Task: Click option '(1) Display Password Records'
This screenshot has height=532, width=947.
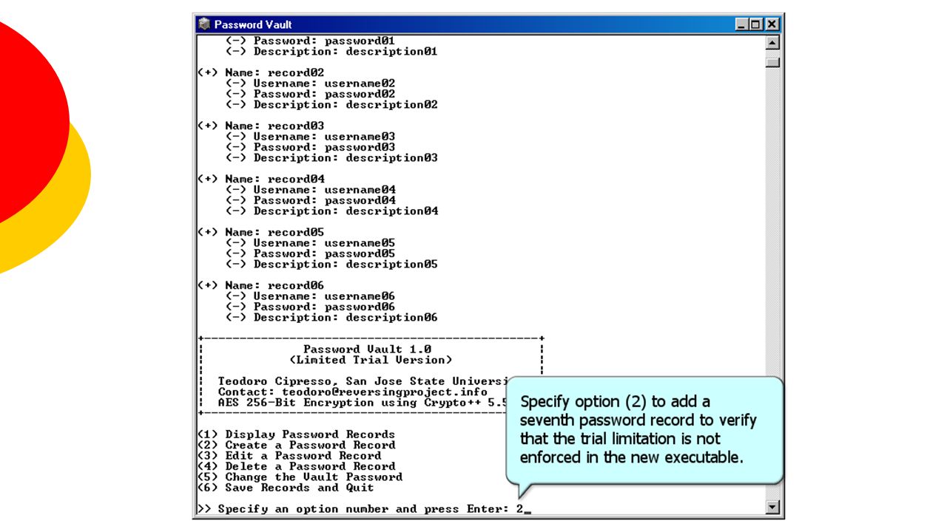Action: (x=296, y=434)
